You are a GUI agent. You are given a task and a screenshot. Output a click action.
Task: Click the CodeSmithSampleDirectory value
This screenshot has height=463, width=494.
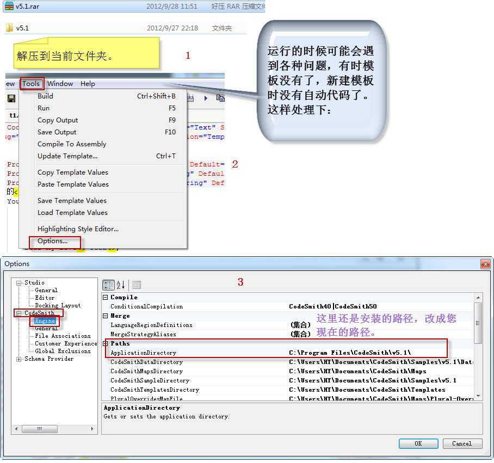click(x=380, y=380)
